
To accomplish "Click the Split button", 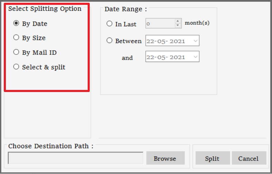I will pos(212,158).
